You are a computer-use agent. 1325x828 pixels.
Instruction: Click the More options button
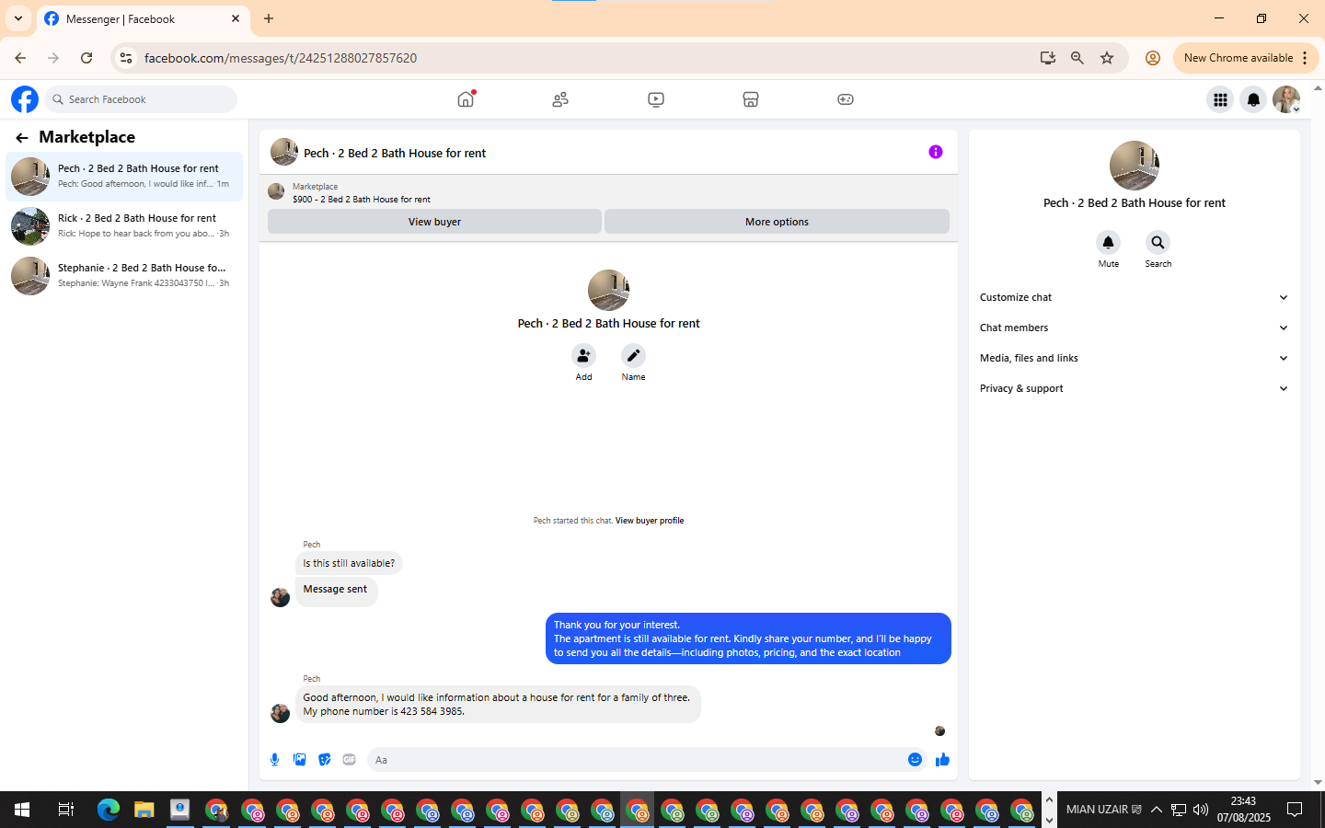(777, 222)
